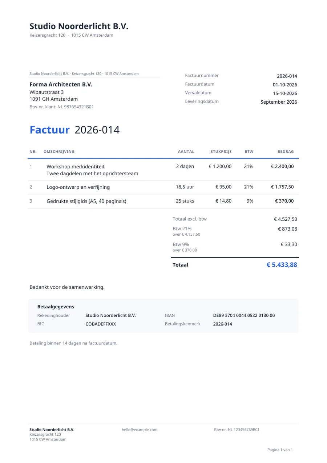Click the Betaalgegevens heading

point(56,307)
